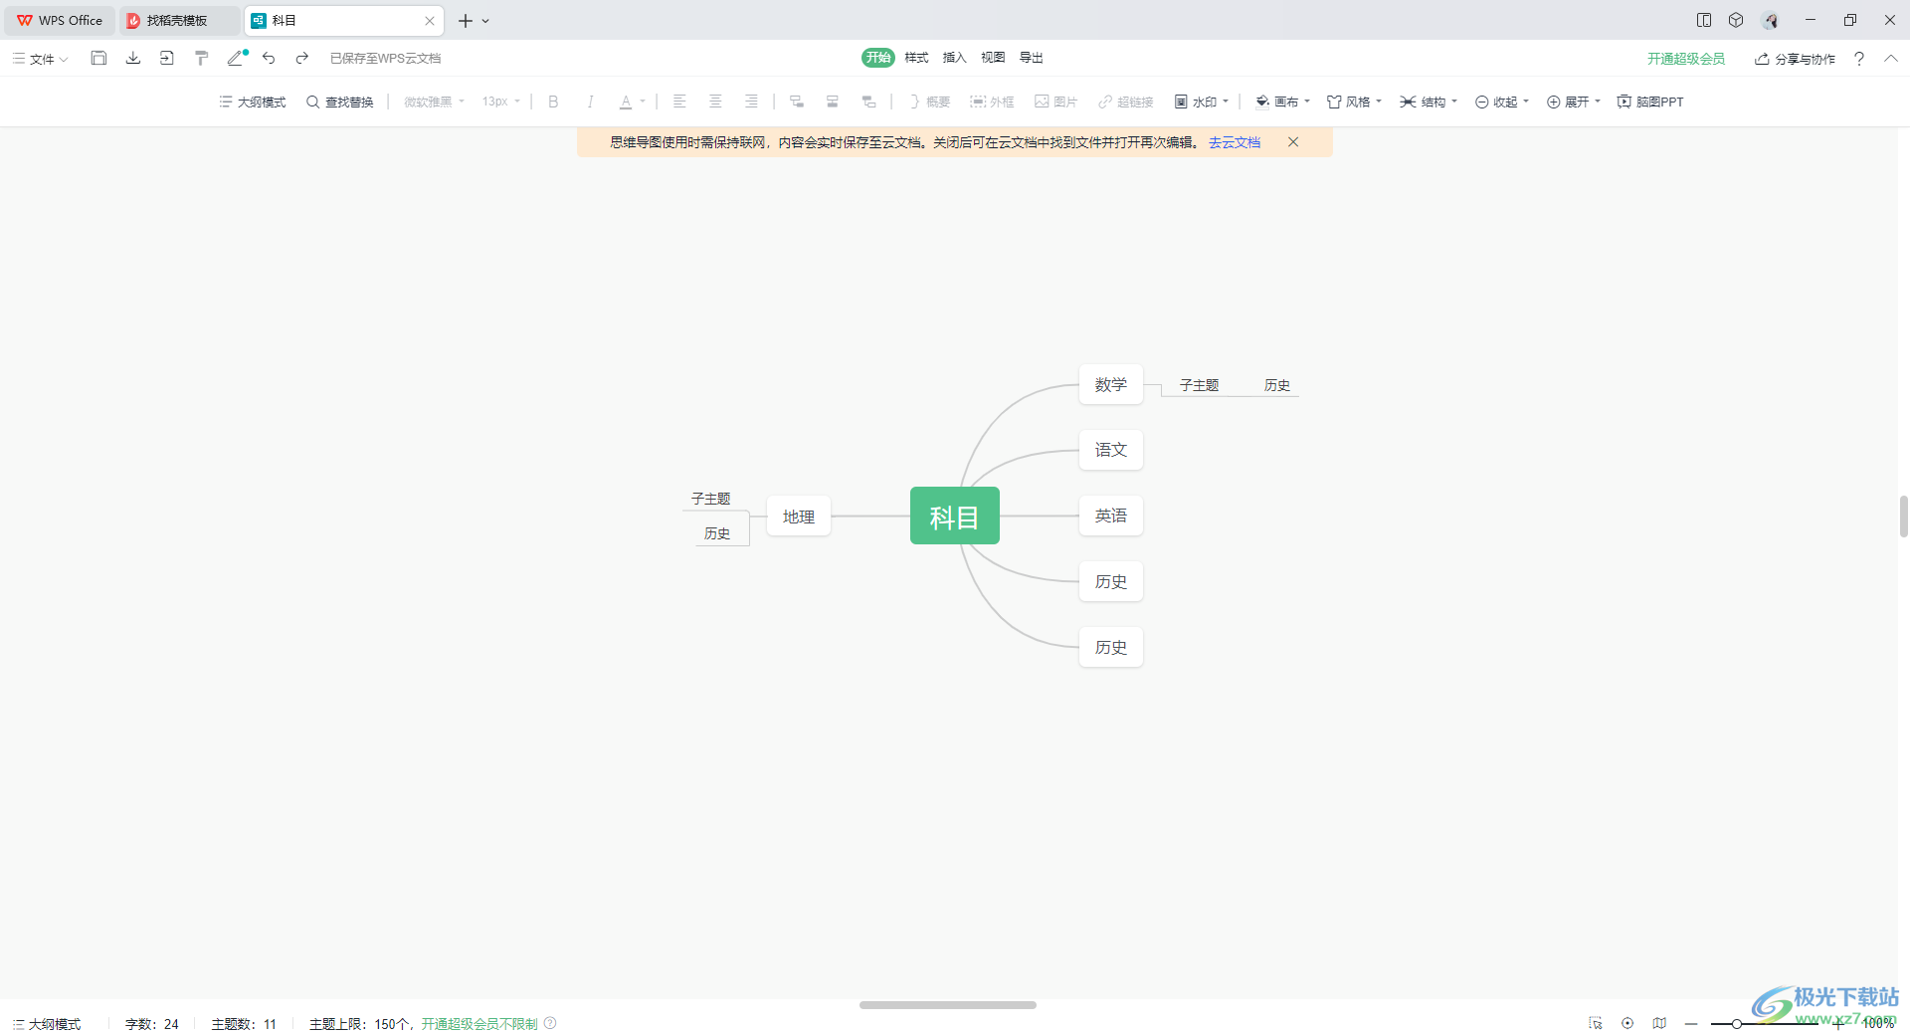Redo the last action
The image size is (1910, 1035).
click(302, 58)
